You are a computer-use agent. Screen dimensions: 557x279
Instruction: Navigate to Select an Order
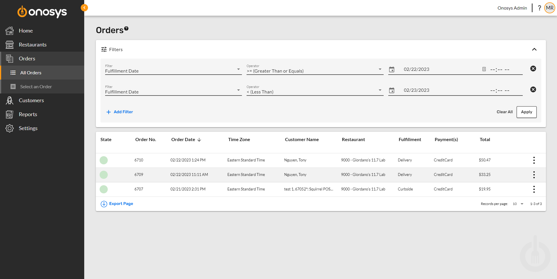coord(36,87)
